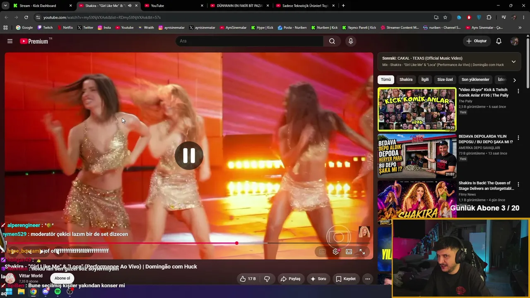This screenshot has height=298, width=530.
Task: Open the Kick Komik Anlar video thumbnail
Action: (417, 109)
